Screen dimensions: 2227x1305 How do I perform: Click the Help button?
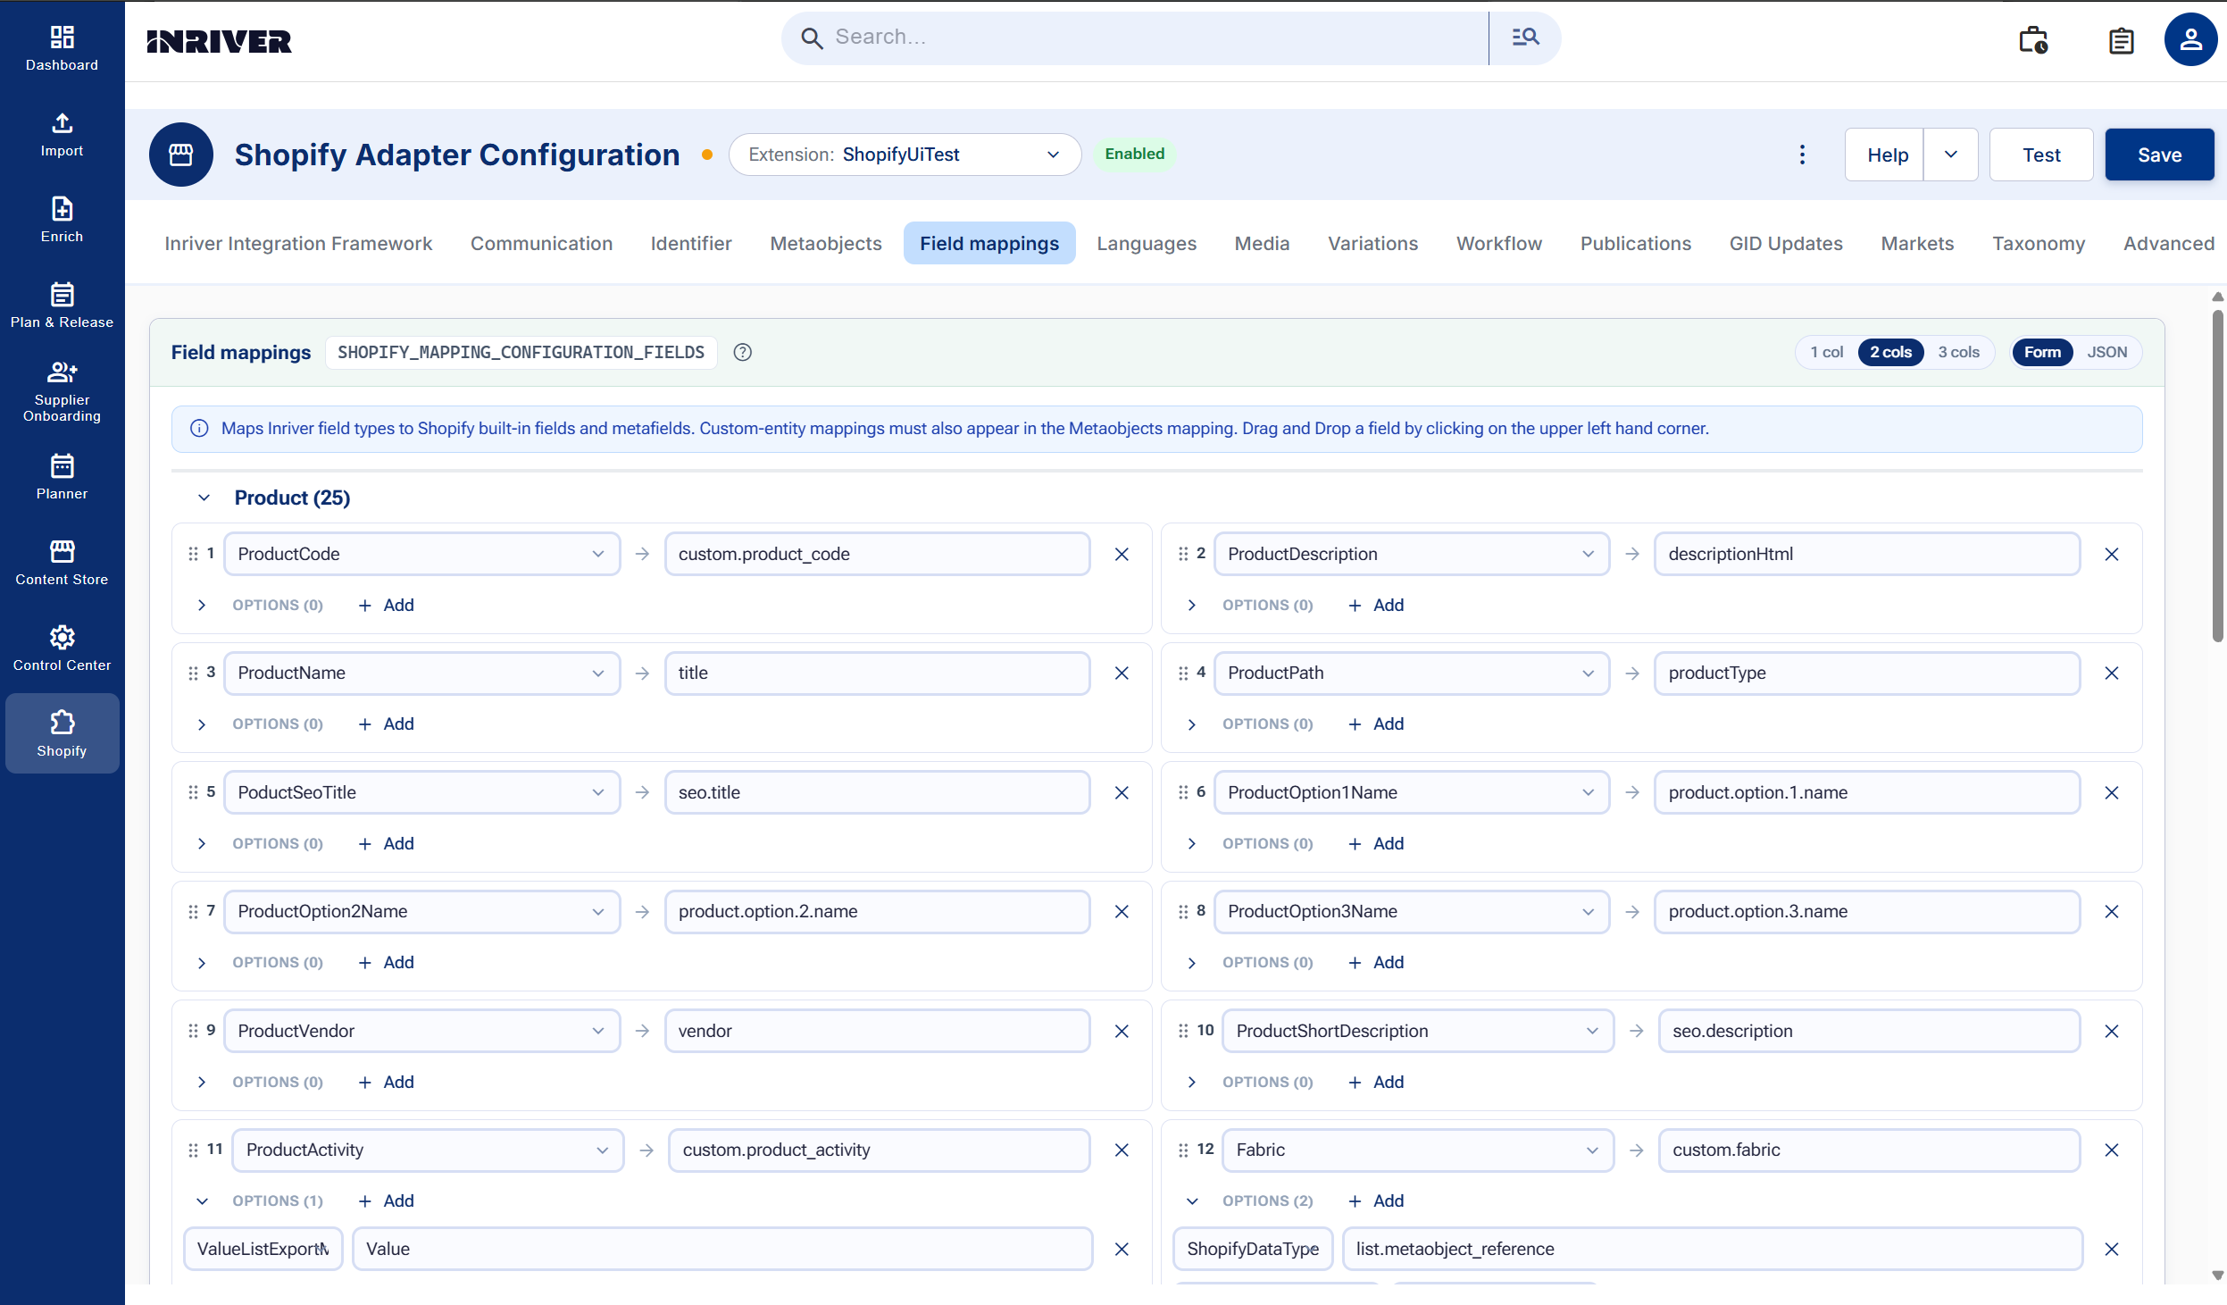tap(1886, 155)
